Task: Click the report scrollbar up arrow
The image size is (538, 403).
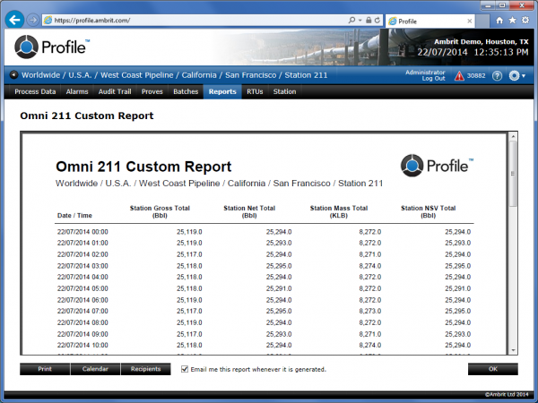Action: pos(513,136)
